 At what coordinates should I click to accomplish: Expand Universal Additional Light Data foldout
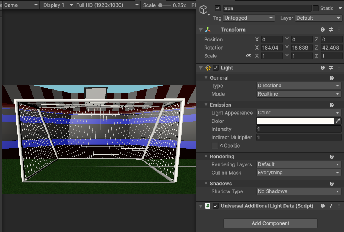click(x=200, y=206)
